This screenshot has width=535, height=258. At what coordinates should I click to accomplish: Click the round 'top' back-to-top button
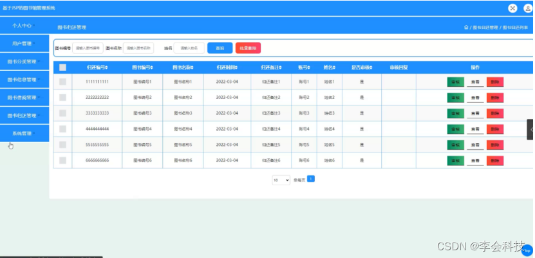click(527, 250)
